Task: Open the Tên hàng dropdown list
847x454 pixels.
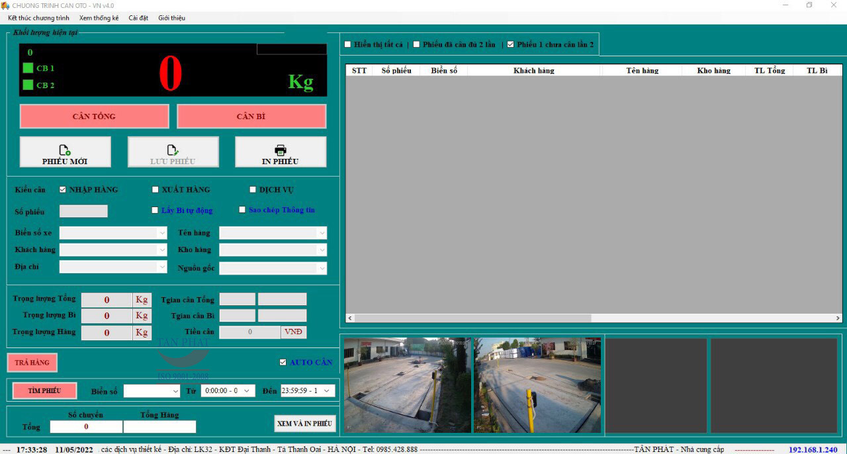Action: (x=322, y=233)
